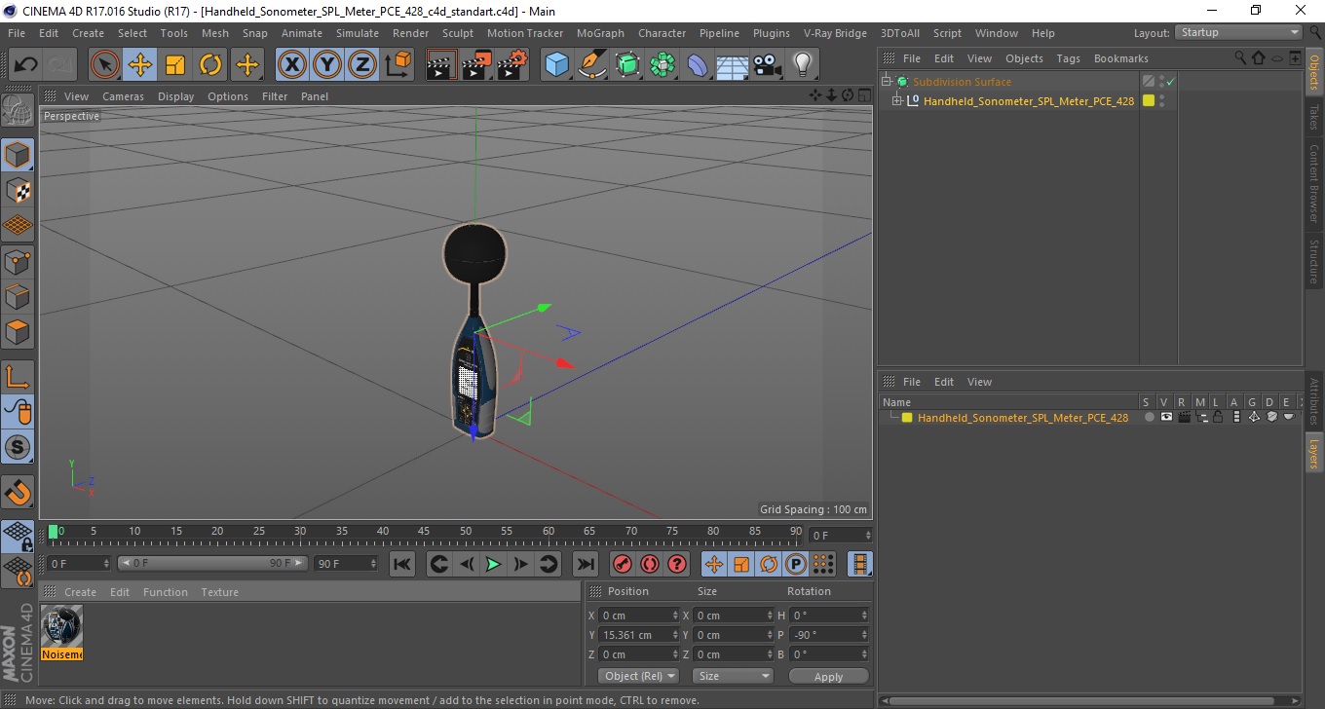
Task: Toggle Enable Snap magnet icon
Action: [x=18, y=492]
